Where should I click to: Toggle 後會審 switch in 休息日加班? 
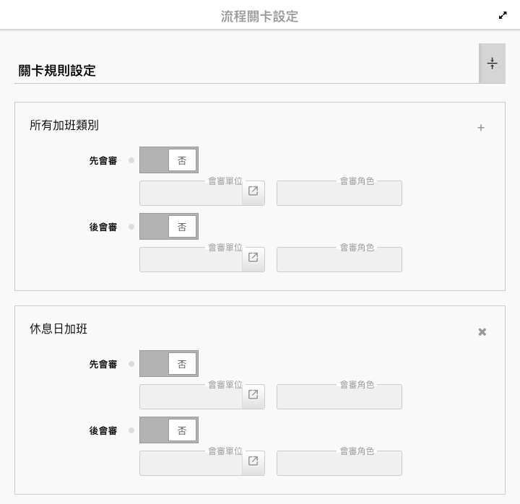click(168, 430)
